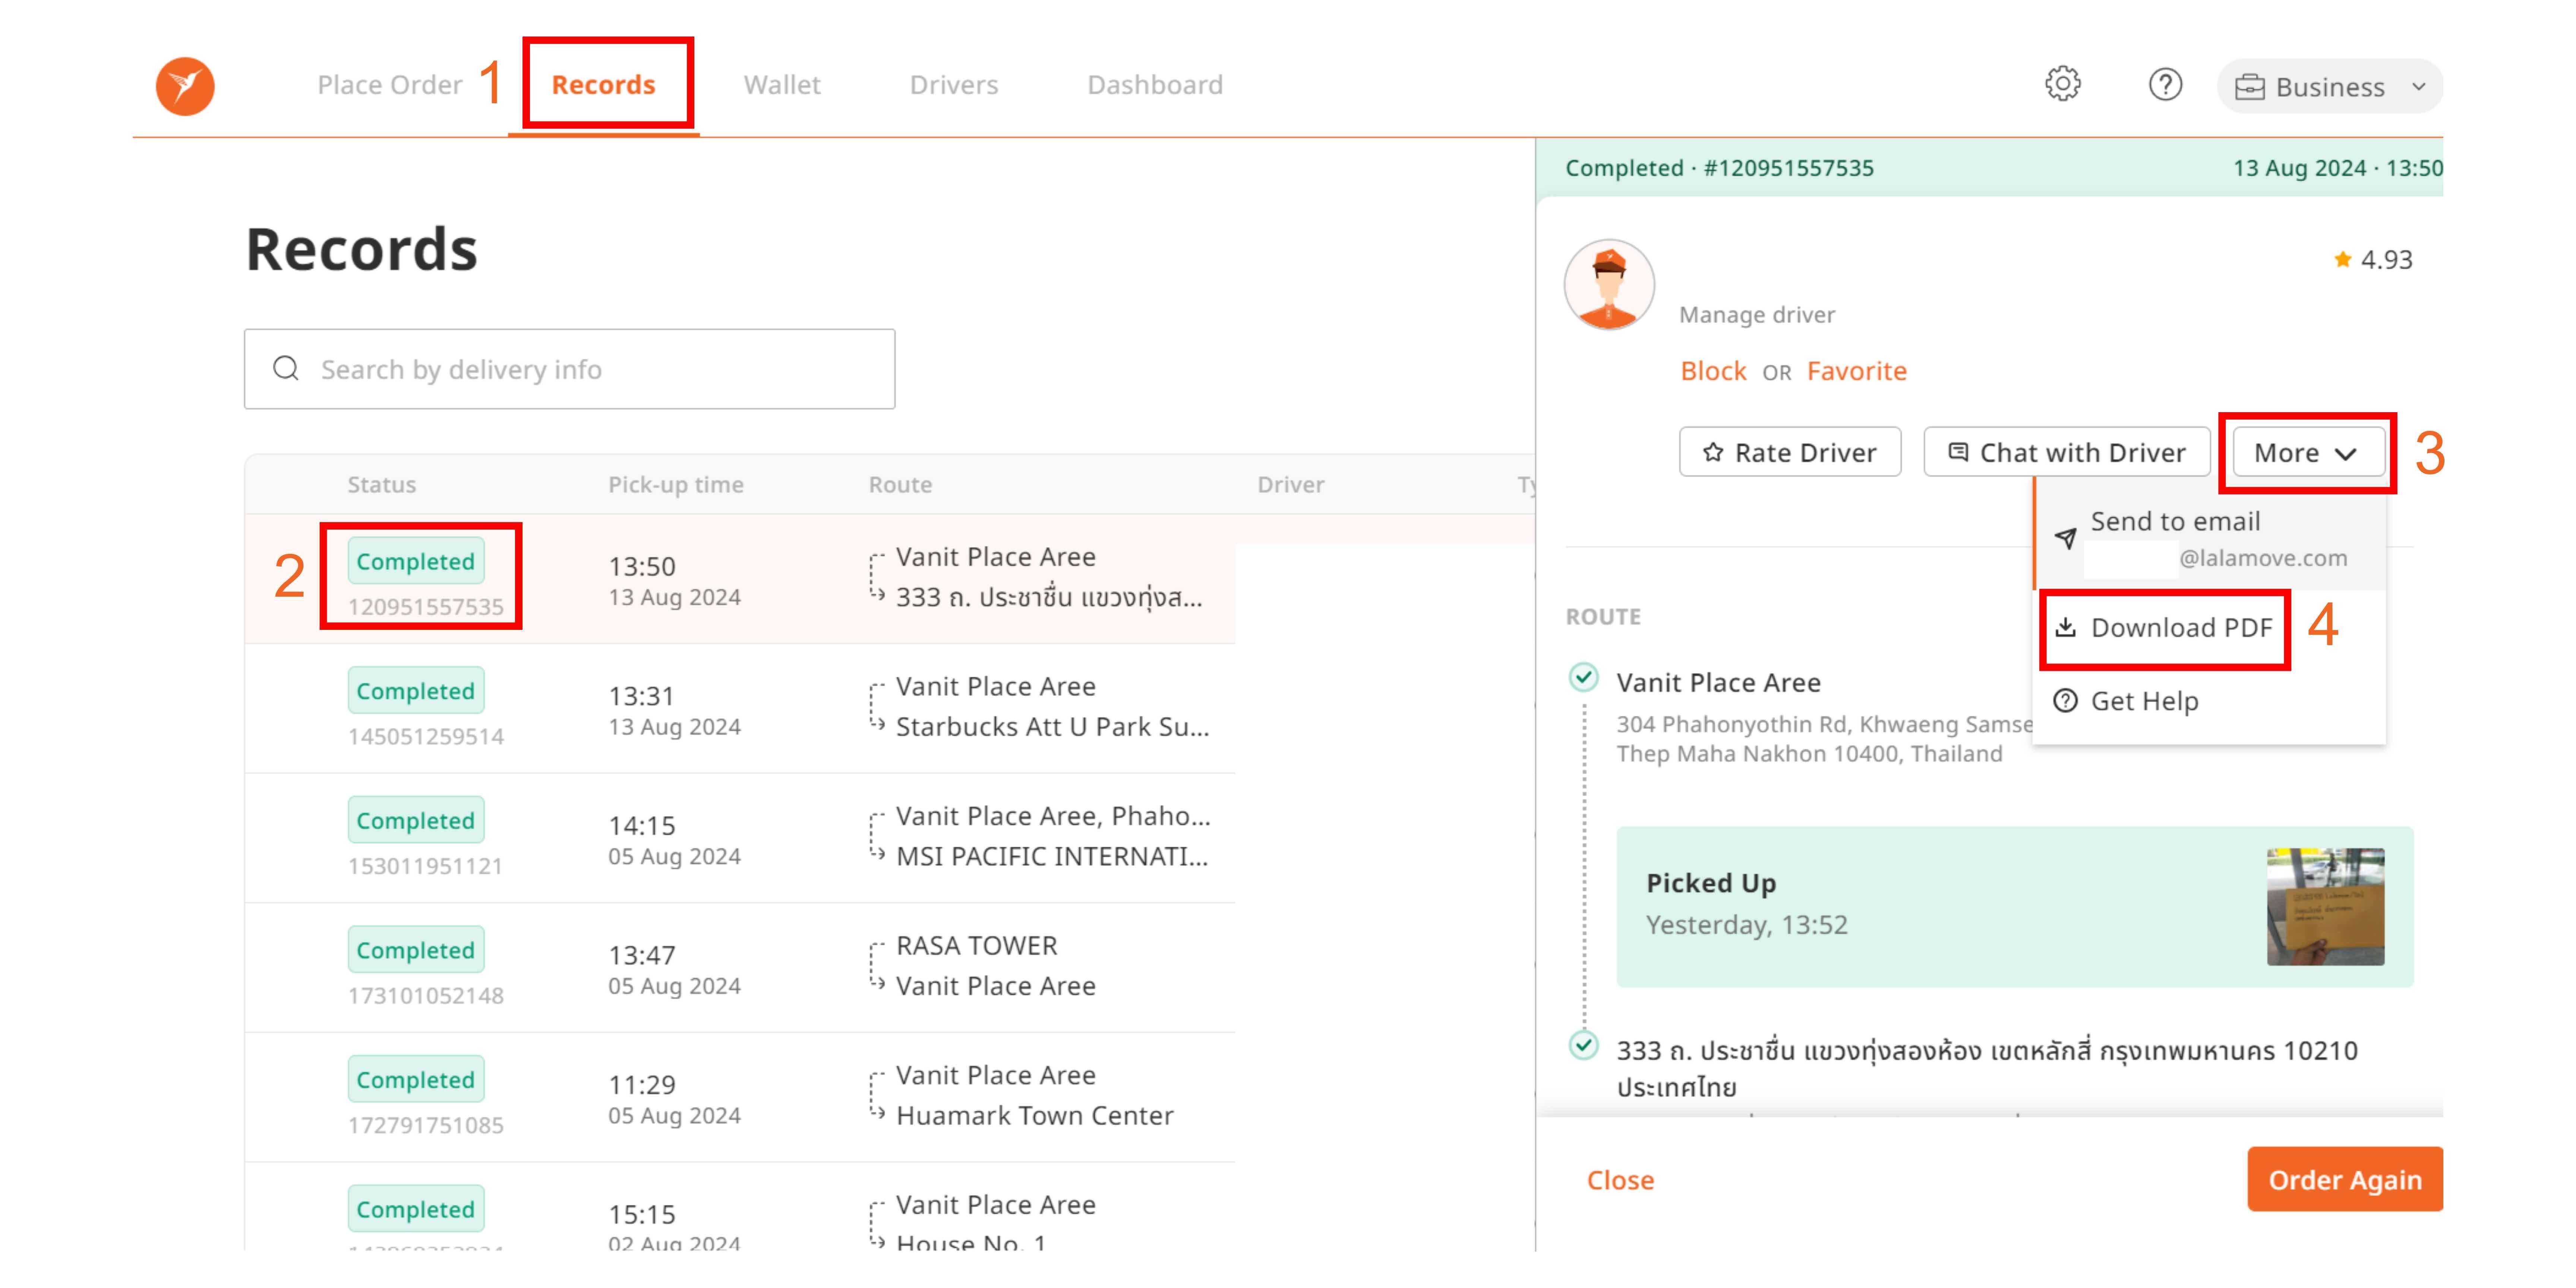Select completed order 172791751085
The image size is (2576, 1288).
click(x=740, y=1097)
